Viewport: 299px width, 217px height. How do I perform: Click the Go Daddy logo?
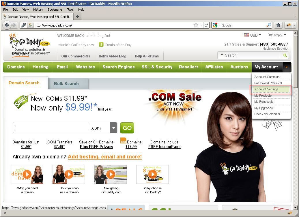30,46
